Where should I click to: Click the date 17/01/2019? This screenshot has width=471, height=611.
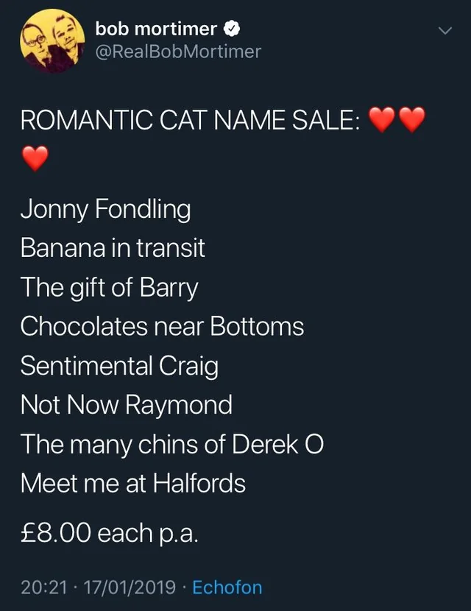tap(127, 587)
